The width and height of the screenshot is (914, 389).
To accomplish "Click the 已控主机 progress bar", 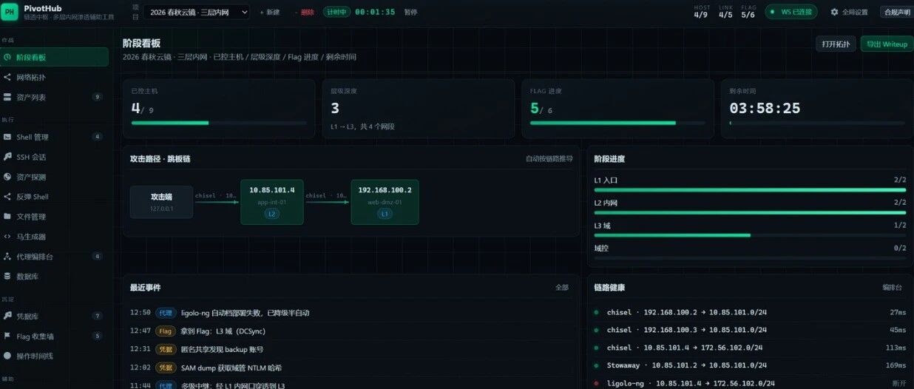I will tap(219, 123).
